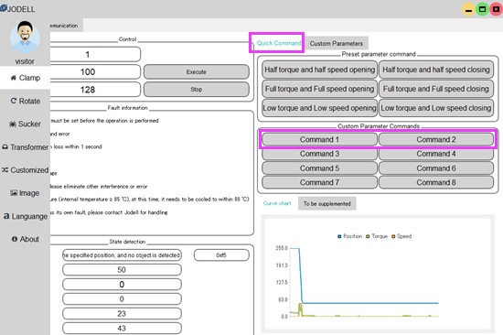Click the state field showing 50
This screenshot has width=503, height=335.
click(x=122, y=270)
